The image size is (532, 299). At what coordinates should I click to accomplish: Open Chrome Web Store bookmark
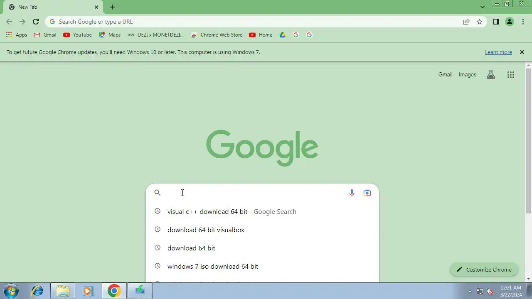(x=217, y=35)
